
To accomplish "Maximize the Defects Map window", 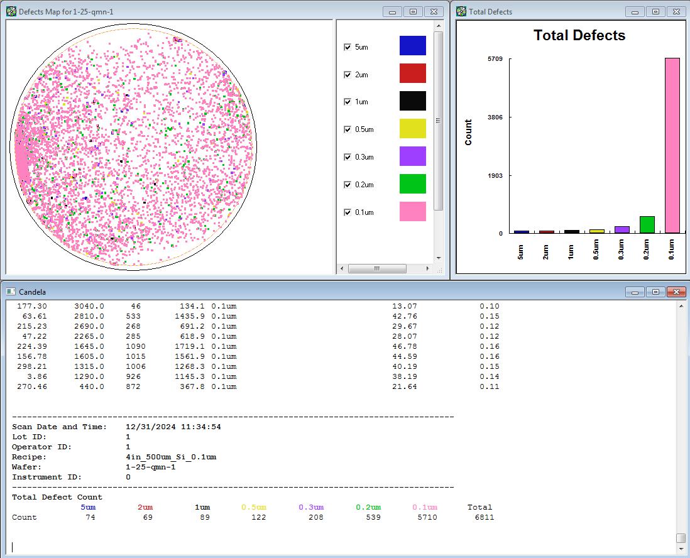I will pyautogui.click(x=413, y=11).
